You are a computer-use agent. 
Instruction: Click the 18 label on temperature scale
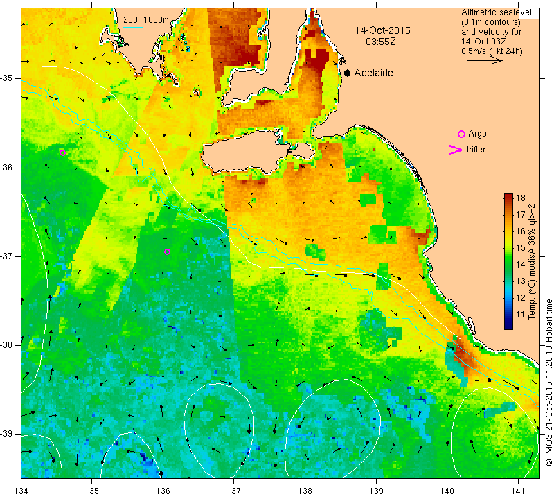pyautogui.click(x=521, y=198)
